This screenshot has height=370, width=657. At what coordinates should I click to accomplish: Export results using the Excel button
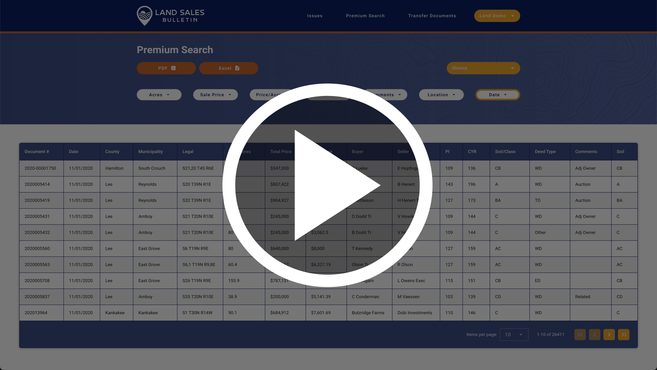tap(229, 68)
